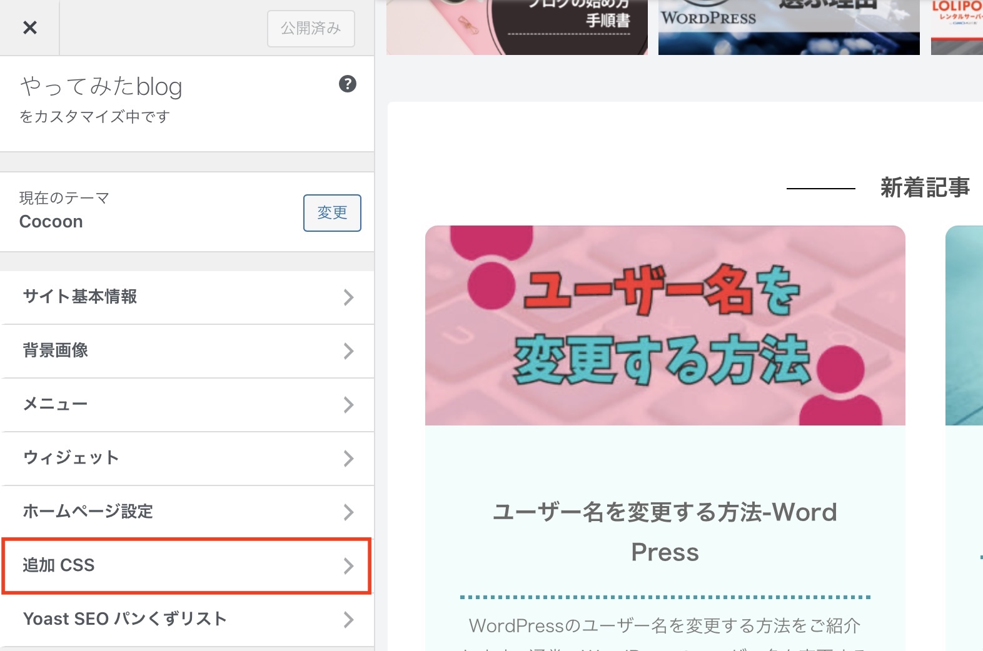Expand the メニュー row chevron

pos(348,405)
